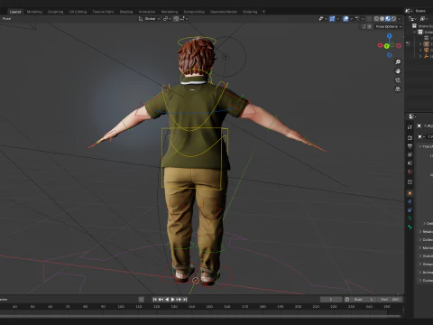This screenshot has width=433, height=325.
Task: Add a new workspace with plus button
Action: pos(263,12)
